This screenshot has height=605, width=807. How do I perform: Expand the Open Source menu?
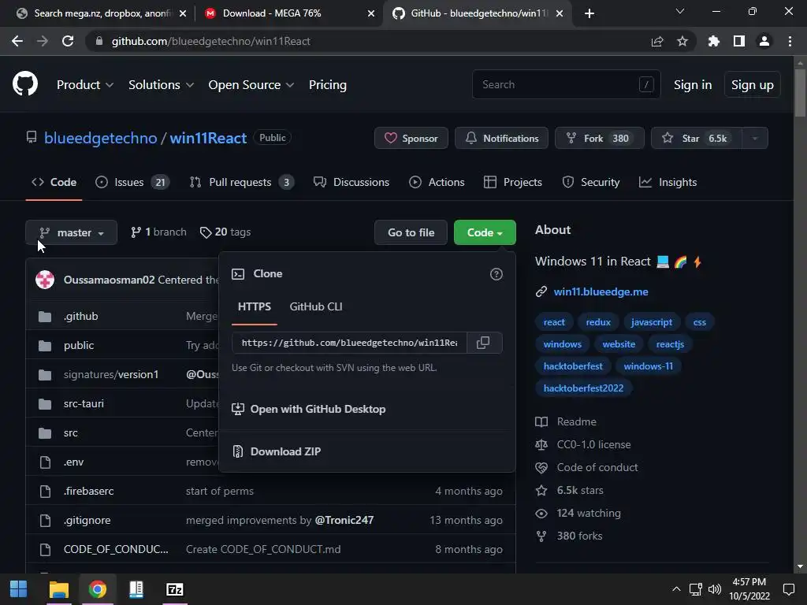point(251,85)
